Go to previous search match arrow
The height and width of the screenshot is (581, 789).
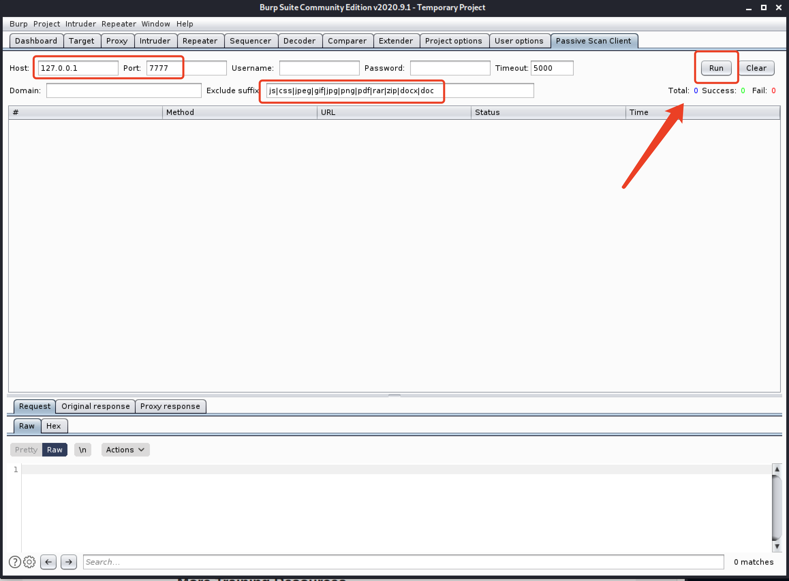coord(48,562)
